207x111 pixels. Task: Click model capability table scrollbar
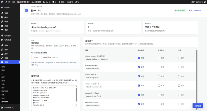click(197, 79)
